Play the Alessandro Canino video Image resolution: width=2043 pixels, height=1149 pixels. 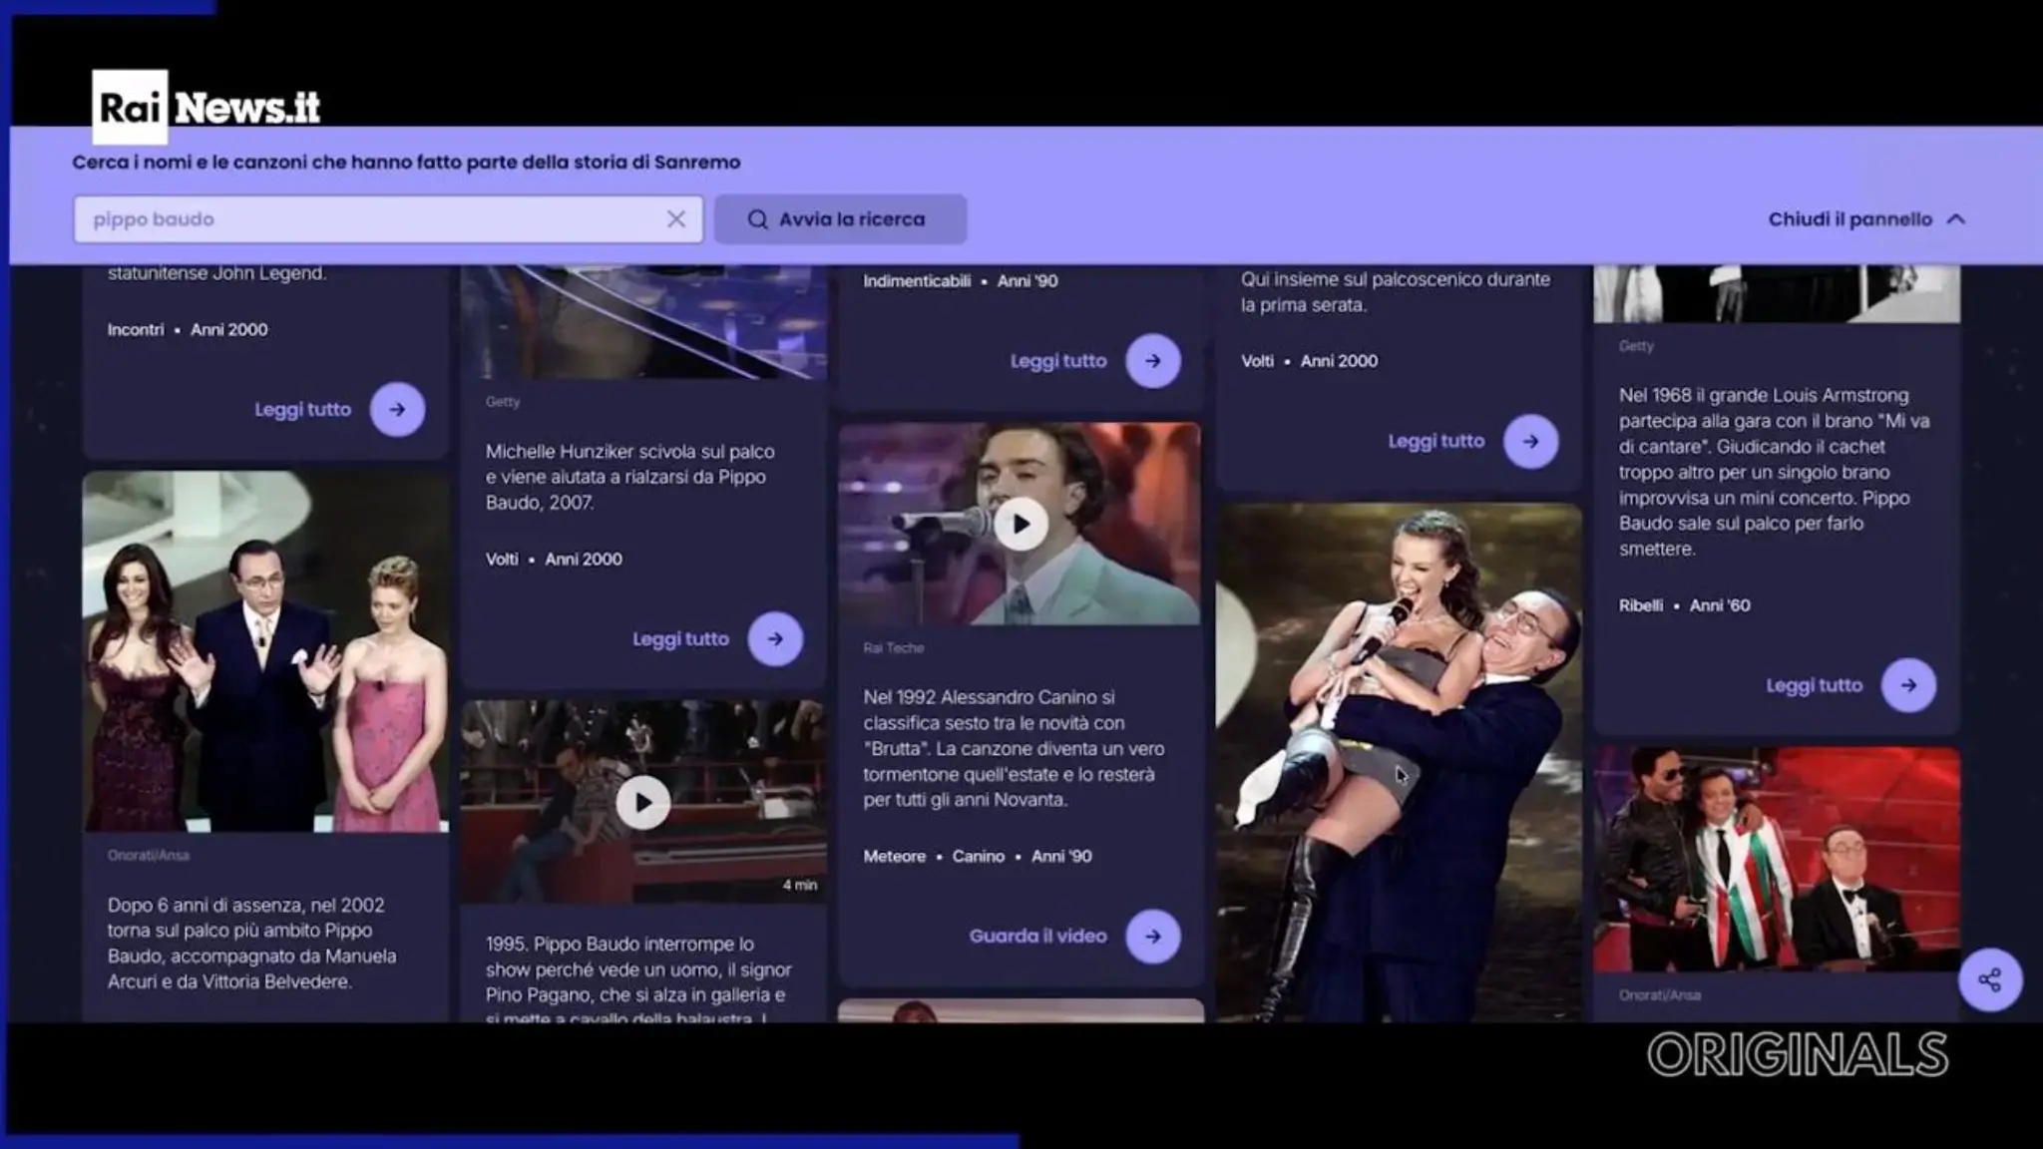click(x=1020, y=525)
